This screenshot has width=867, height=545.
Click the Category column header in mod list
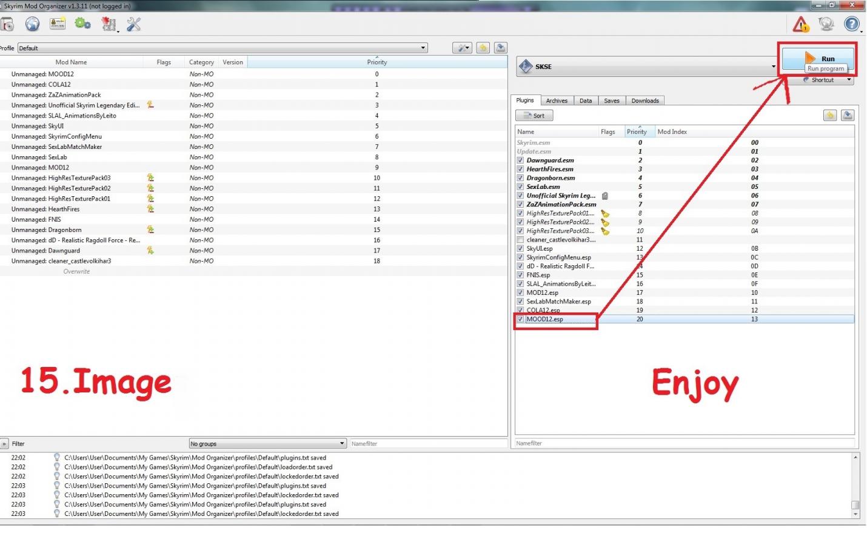[x=201, y=62]
